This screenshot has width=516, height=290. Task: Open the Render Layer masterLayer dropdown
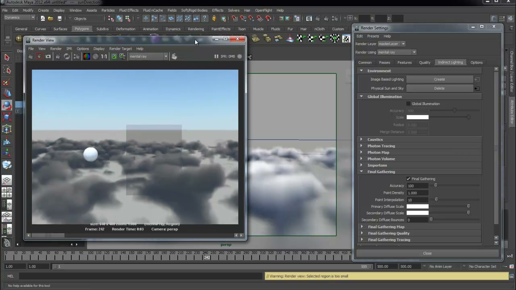click(391, 44)
